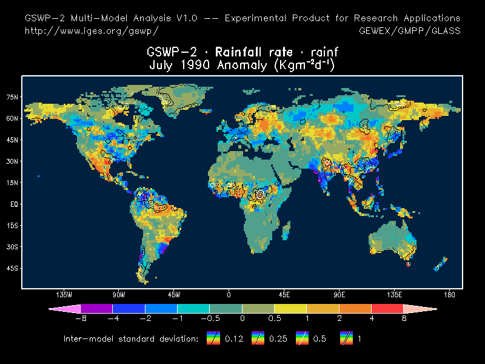Click the orange color bar segment between 2 and 4
This screenshot has width=485, height=364.
pos(355,309)
